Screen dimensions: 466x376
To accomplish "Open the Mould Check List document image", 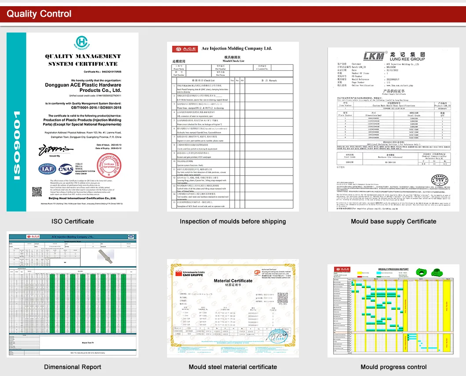I will coord(233,128).
